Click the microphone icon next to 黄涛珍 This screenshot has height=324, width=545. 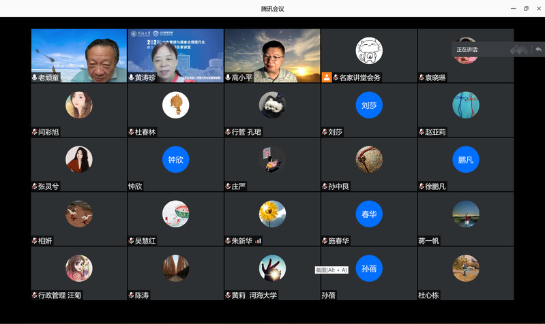point(131,78)
